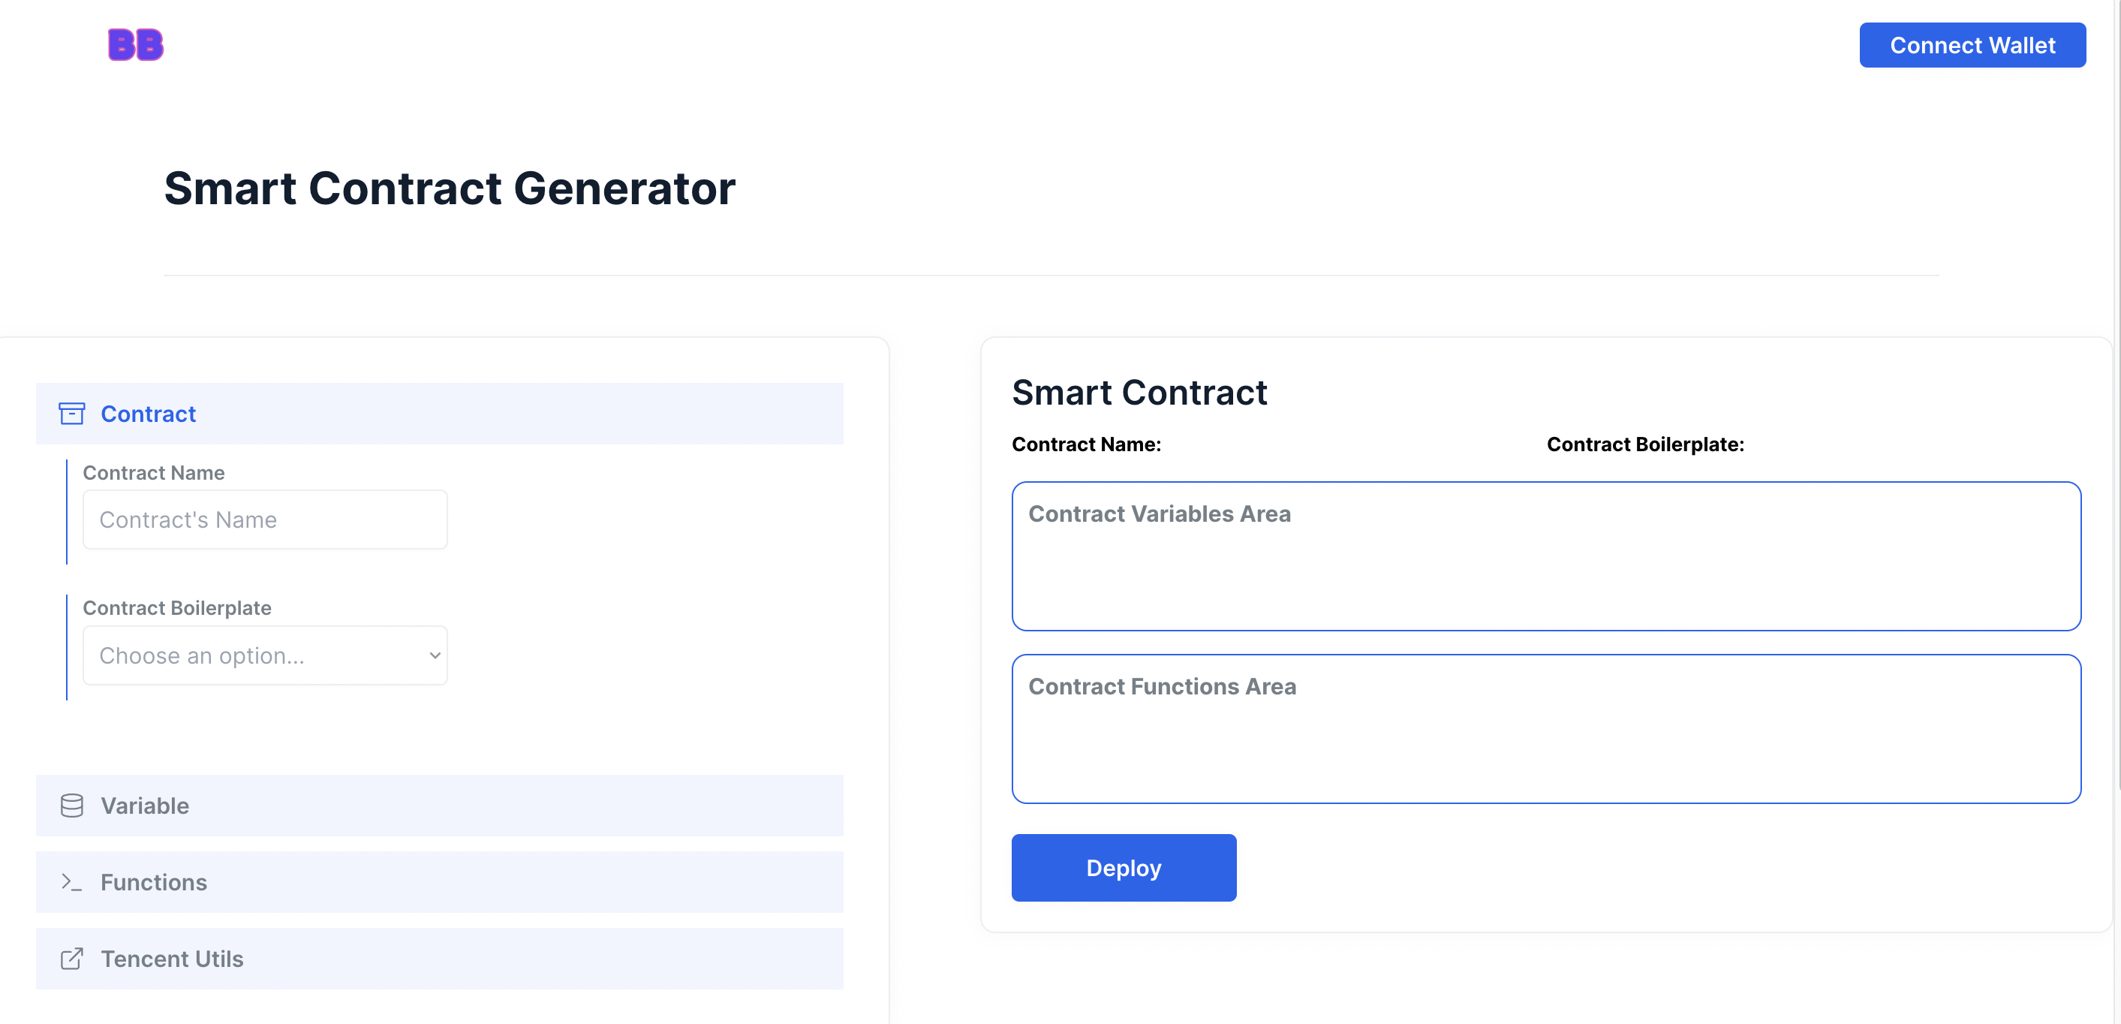Click the Contract Name label in sidebar
2121x1024 pixels.
[x=153, y=473]
